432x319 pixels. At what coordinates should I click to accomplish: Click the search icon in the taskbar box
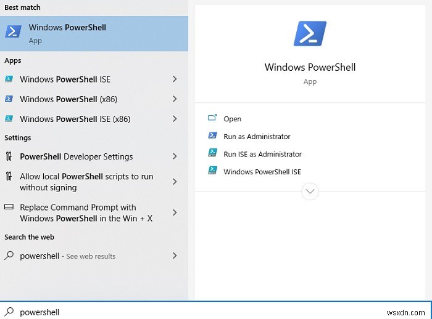tap(9, 312)
